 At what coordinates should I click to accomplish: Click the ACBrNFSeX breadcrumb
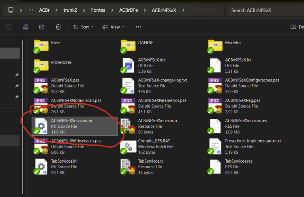pos(164,10)
